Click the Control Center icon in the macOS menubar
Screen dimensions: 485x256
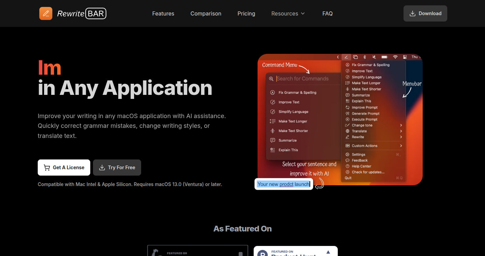tap(405, 57)
